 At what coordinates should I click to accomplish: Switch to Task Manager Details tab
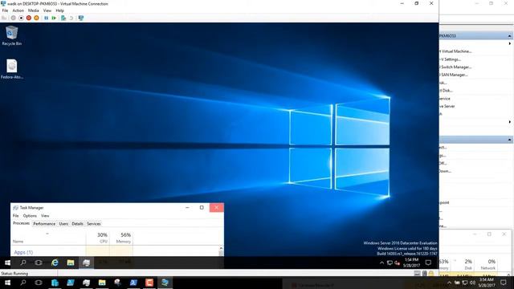[x=77, y=224]
